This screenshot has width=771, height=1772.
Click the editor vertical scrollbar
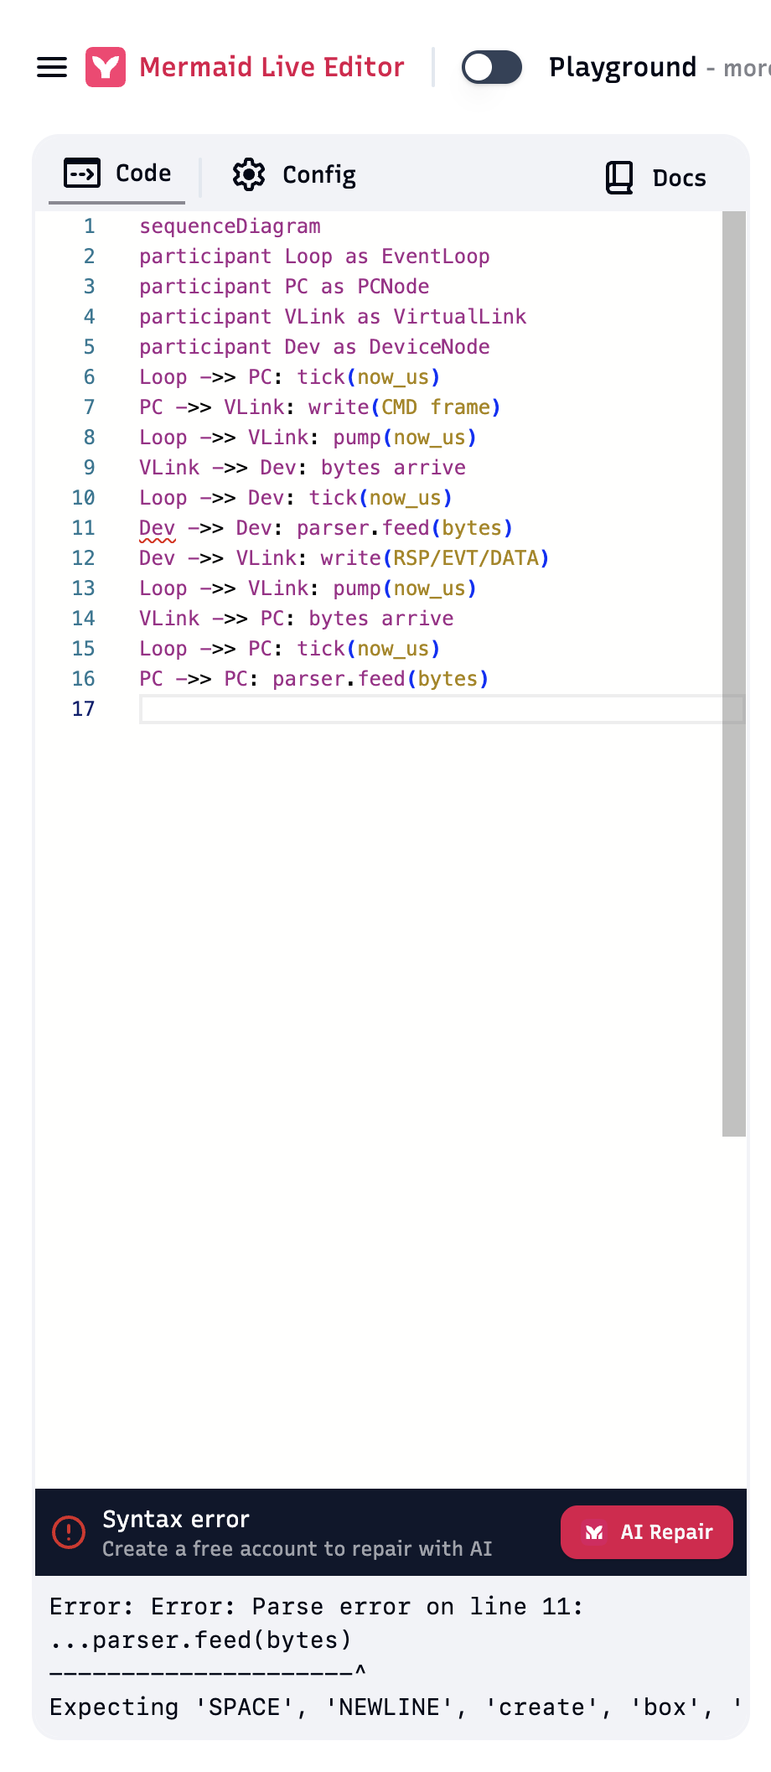[x=734, y=671]
